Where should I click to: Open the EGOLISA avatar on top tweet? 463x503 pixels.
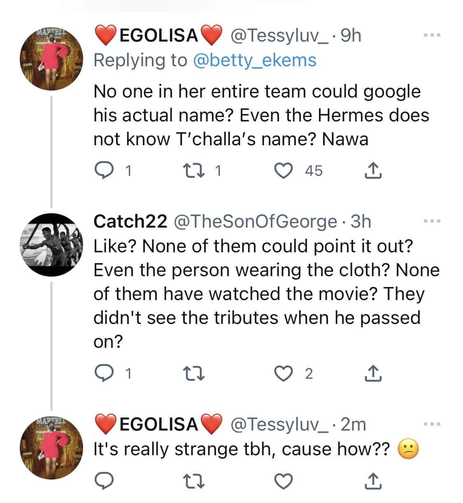click(x=51, y=59)
